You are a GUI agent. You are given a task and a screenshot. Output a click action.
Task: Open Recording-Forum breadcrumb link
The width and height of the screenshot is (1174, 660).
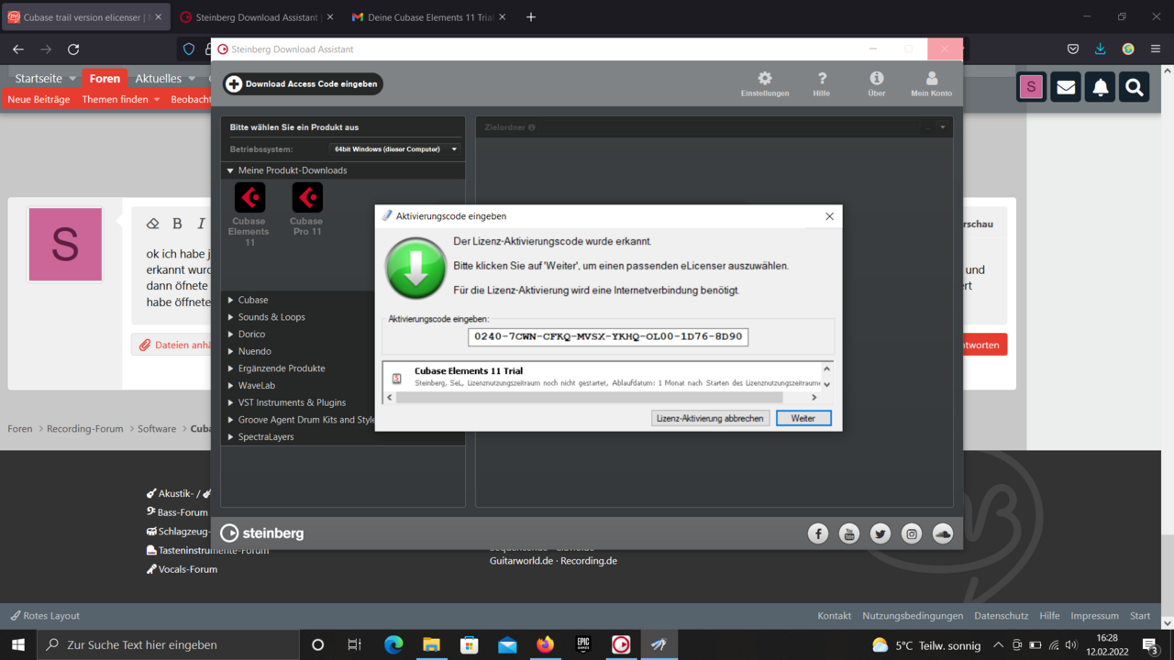coord(85,429)
